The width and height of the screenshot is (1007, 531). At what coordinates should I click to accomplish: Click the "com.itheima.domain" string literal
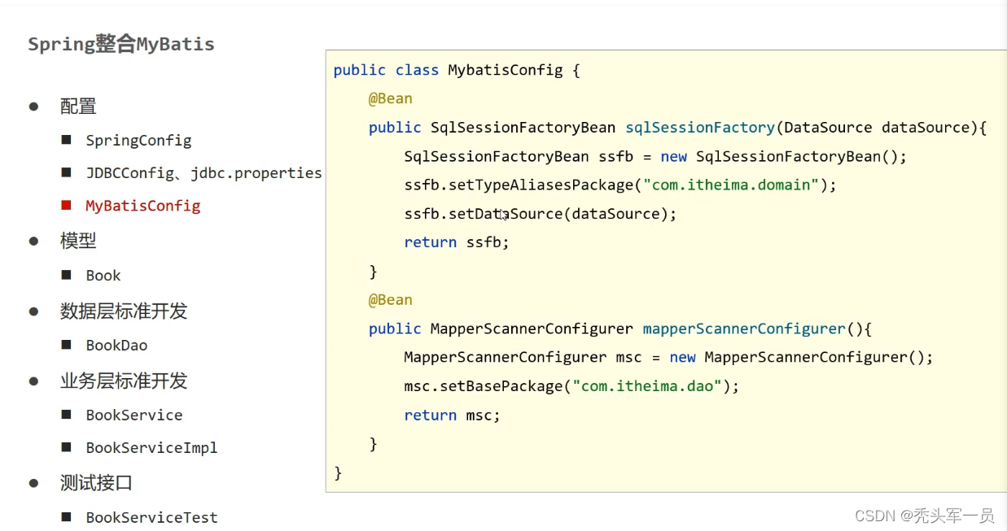[x=732, y=185]
